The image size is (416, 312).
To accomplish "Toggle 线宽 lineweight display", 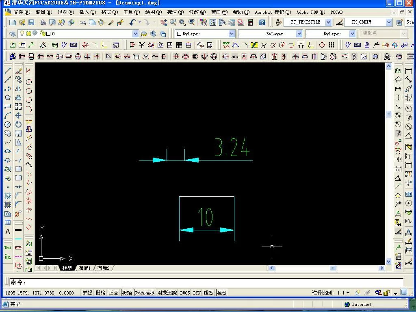I will tap(209, 293).
